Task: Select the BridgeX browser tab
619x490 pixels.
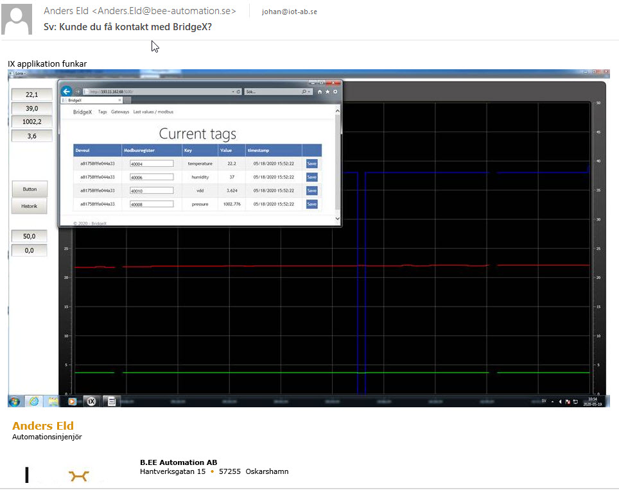Action: click(91, 100)
